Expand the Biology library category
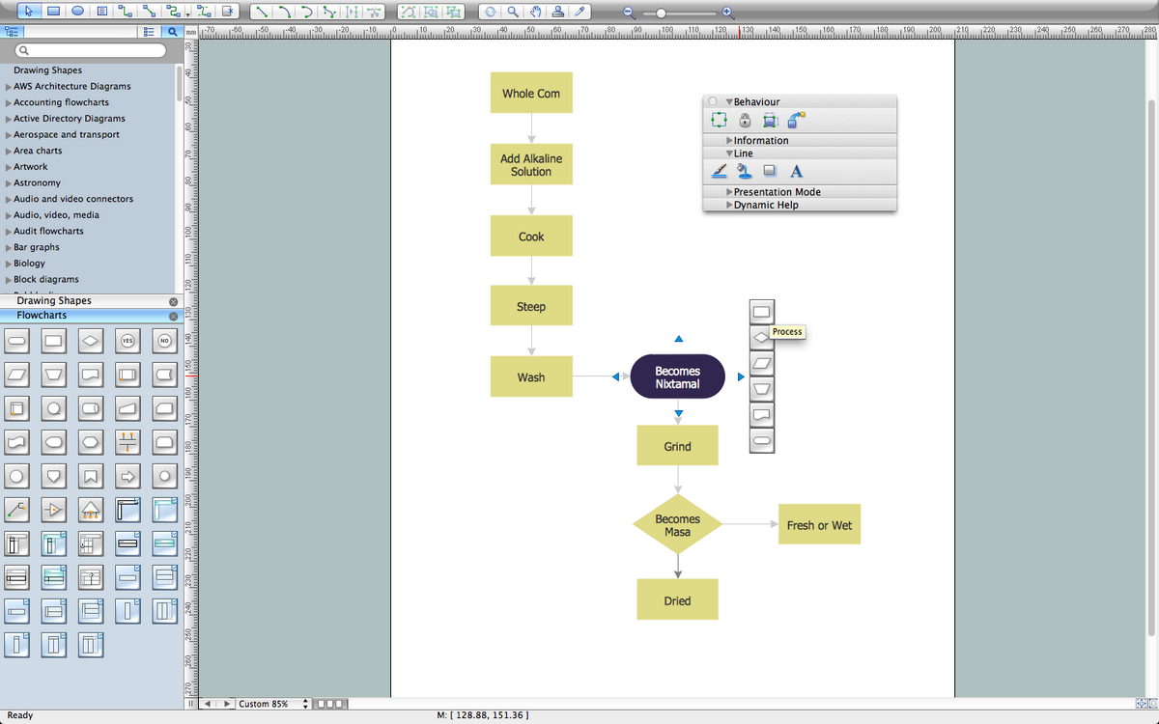This screenshot has width=1159, height=724. point(9,264)
